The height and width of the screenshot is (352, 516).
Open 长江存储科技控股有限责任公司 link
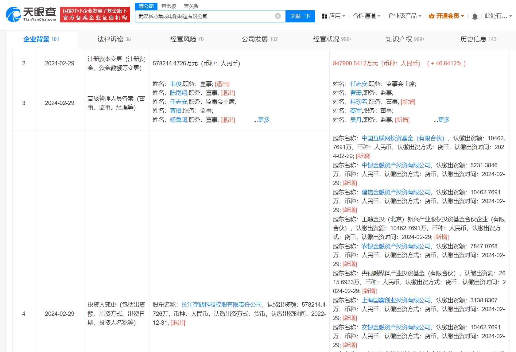222,305
